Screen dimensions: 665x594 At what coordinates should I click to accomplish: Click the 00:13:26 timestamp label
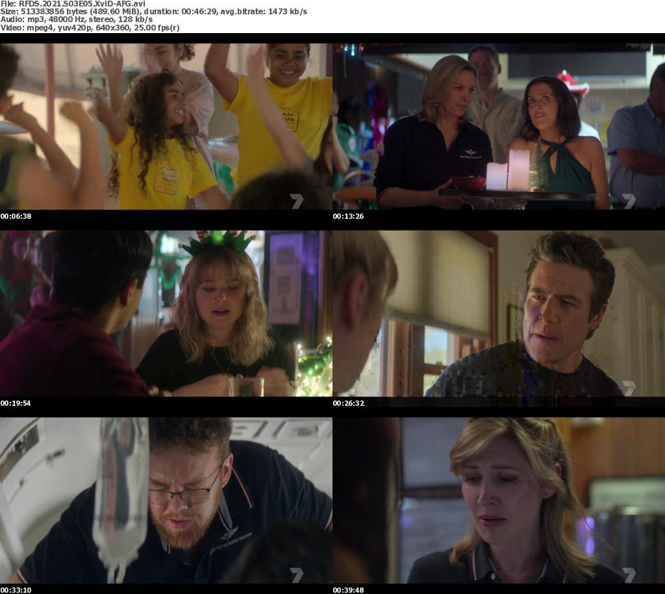pos(348,216)
